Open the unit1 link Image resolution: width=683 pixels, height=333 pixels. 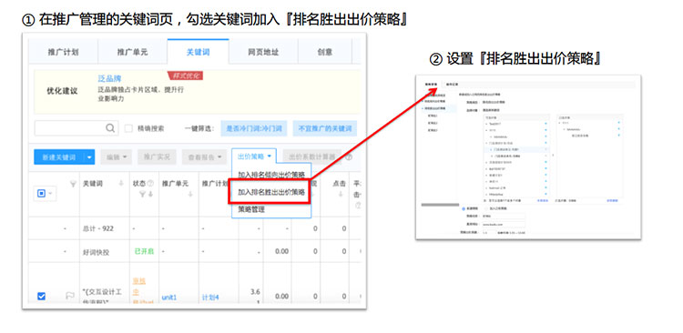[x=169, y=298]
